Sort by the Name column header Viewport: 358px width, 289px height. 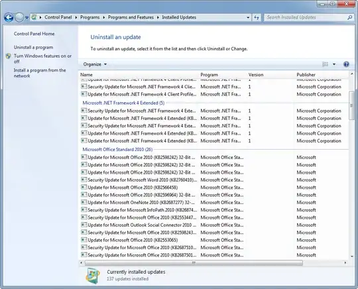tap(139, 75)
